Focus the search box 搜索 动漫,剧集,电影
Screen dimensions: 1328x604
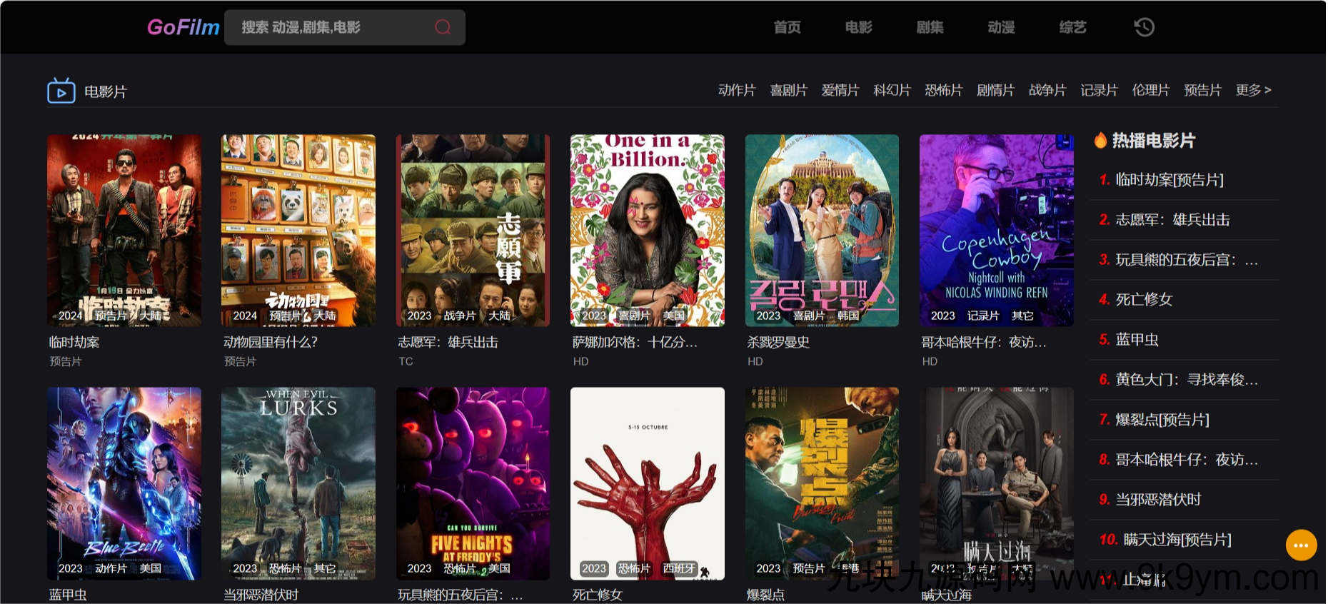coord(345,27)
